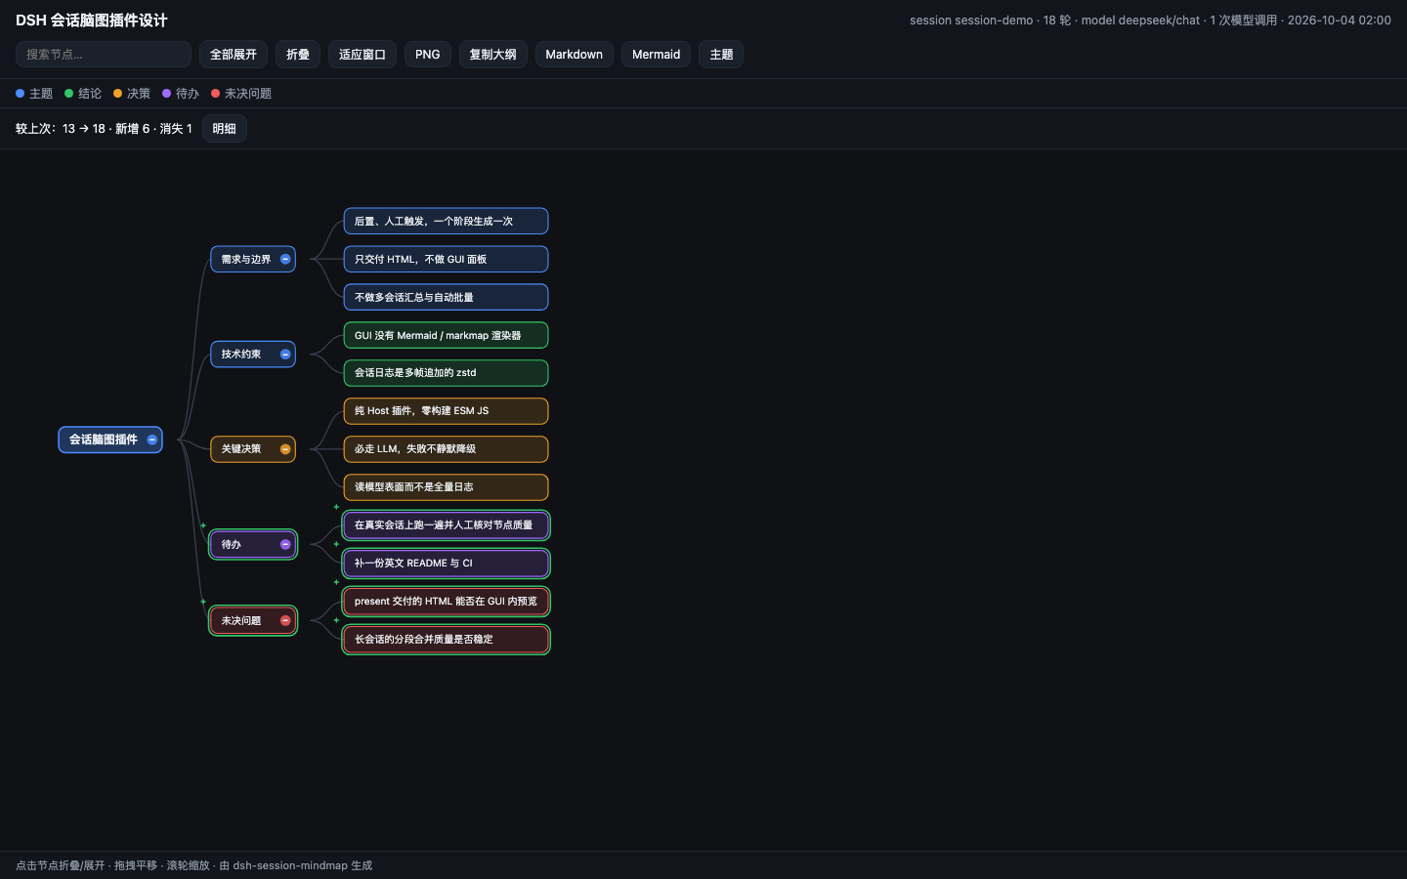This screenshot has height=879, width=1407.
Task: Click the green 结论 legend dot
Action: tap(68, 94)
